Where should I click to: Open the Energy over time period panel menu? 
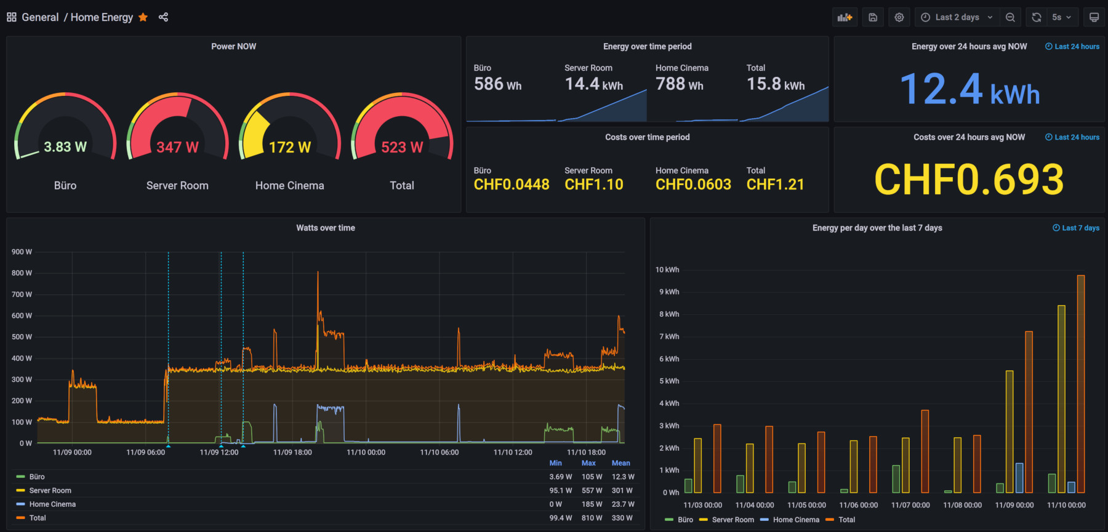648,46
